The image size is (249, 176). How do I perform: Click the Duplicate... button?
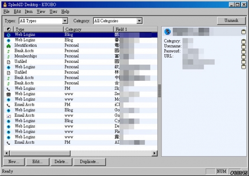(x=89, y=162)
